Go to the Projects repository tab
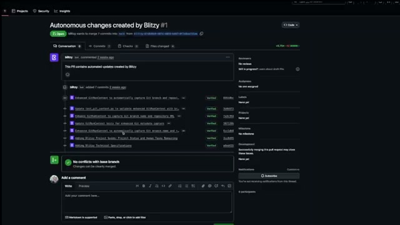This screenshot has height=225, width=400. pyautogui.click(x=20, y=11)
